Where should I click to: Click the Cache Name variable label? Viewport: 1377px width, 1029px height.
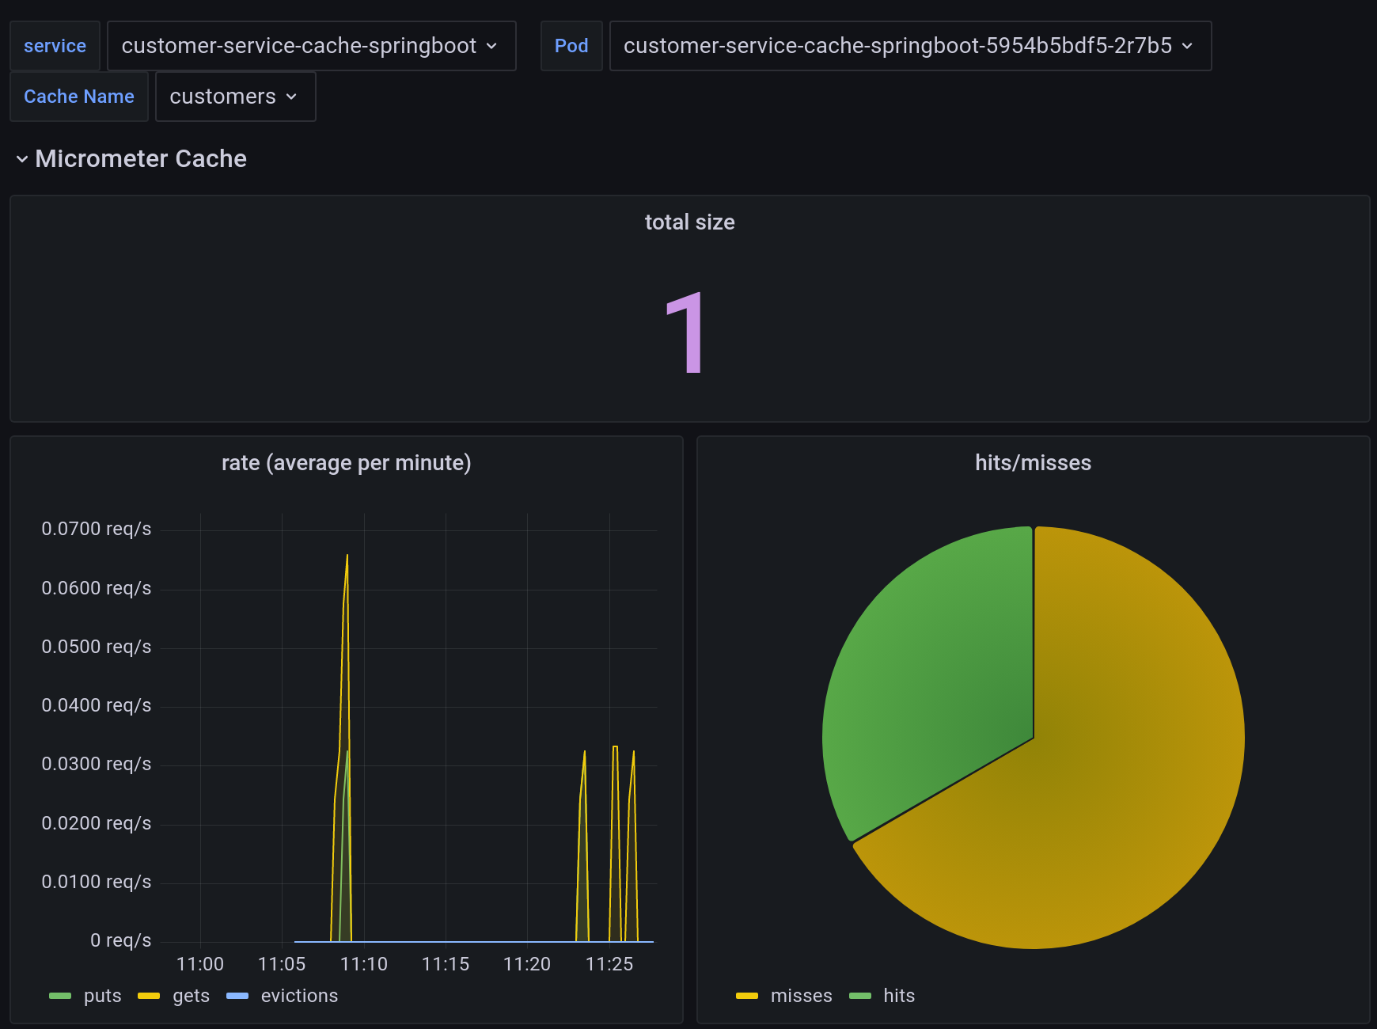[x=79, y=97]
